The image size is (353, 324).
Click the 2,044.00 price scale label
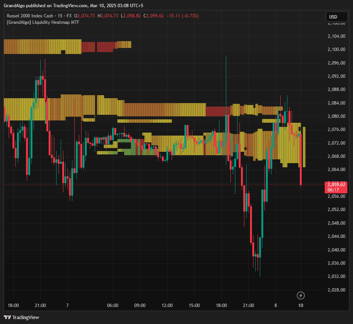(336, 236)
